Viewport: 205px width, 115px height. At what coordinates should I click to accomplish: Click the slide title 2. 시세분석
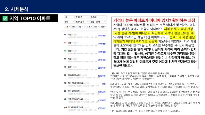(17, 9)
